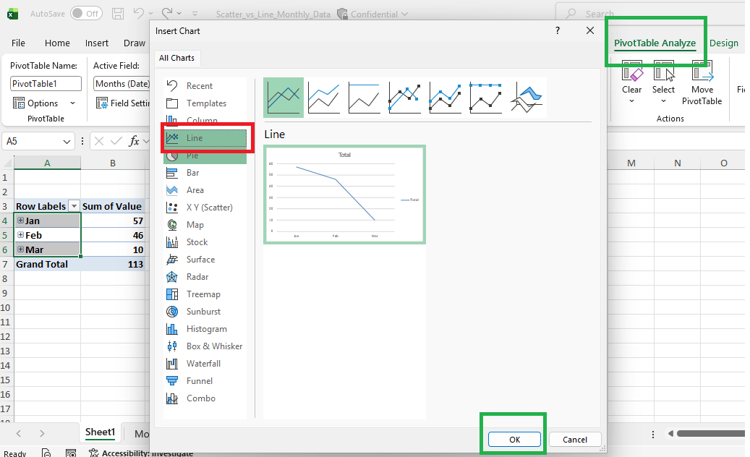
Task: Click the Excel app icon
Action: pyautogui.click(x=12, y=14)
